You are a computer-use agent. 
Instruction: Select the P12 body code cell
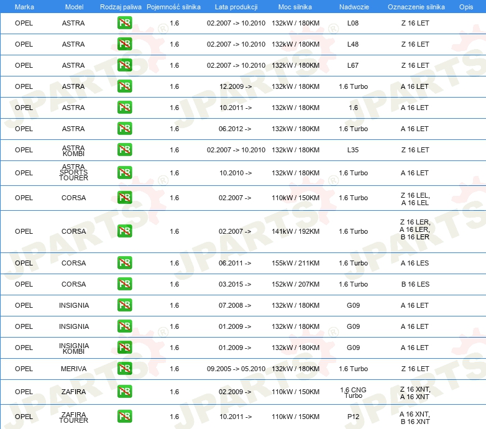click(x=353, y=417)
